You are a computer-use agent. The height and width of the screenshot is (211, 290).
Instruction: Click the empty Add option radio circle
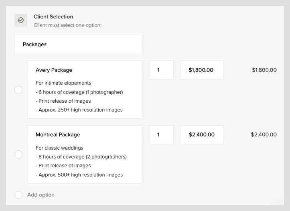(18, 195)
